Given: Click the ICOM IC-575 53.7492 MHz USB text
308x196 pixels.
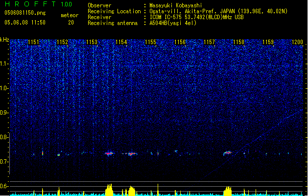Looking at the screenshot, I should (x=196, y=17).
